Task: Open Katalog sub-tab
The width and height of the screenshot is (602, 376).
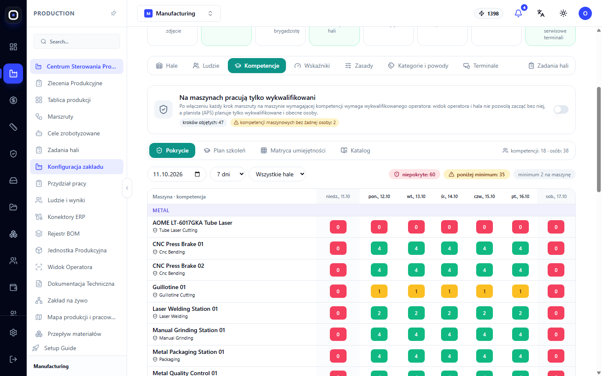Action: (x=355, y=150)
